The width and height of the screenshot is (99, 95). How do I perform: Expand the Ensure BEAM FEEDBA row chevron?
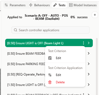pyautogui.click(x=89, y=53)
